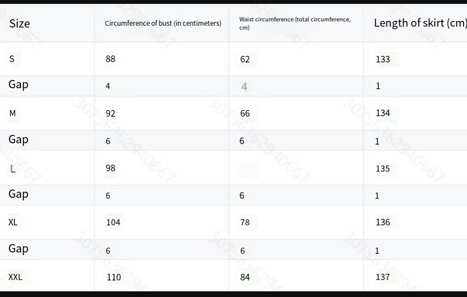The image size is (467, 297).
Task: Select the Length of skirt header
Action: [420, 23]
